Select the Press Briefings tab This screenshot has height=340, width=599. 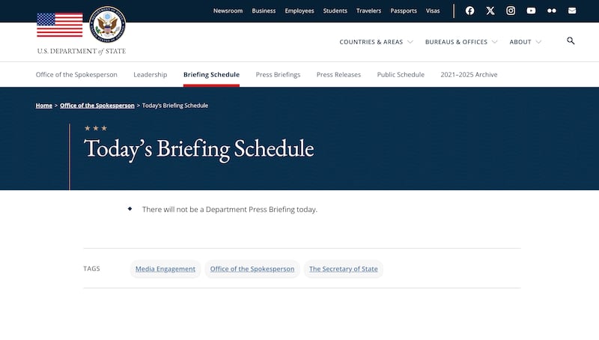pos(278,74)
